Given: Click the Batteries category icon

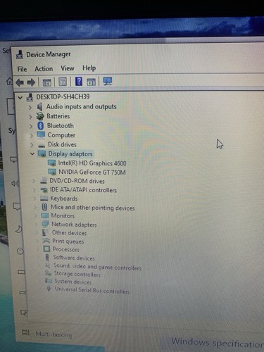Looking at the screenshot, I should pos(40,116).
